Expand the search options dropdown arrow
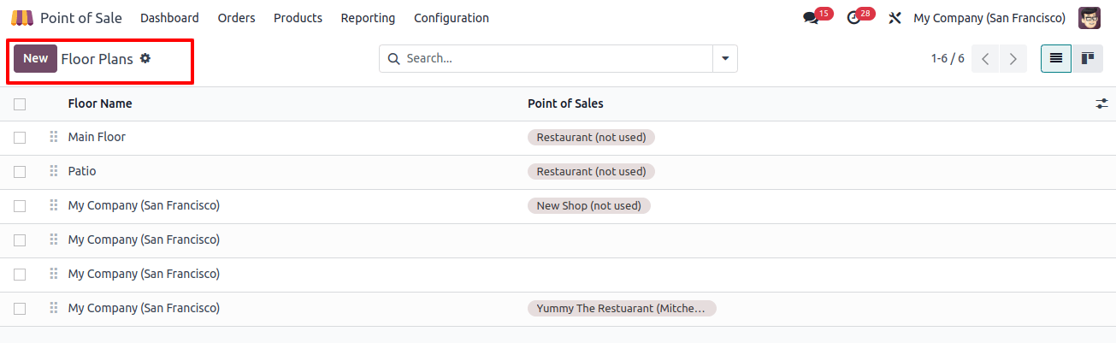Screen dimensions: 1116x343 [x=725, y=58]
